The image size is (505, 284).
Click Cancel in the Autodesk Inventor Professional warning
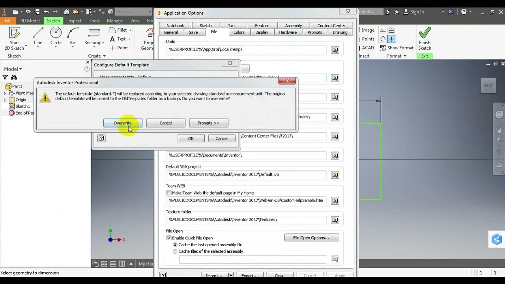(x=166, y=123)
